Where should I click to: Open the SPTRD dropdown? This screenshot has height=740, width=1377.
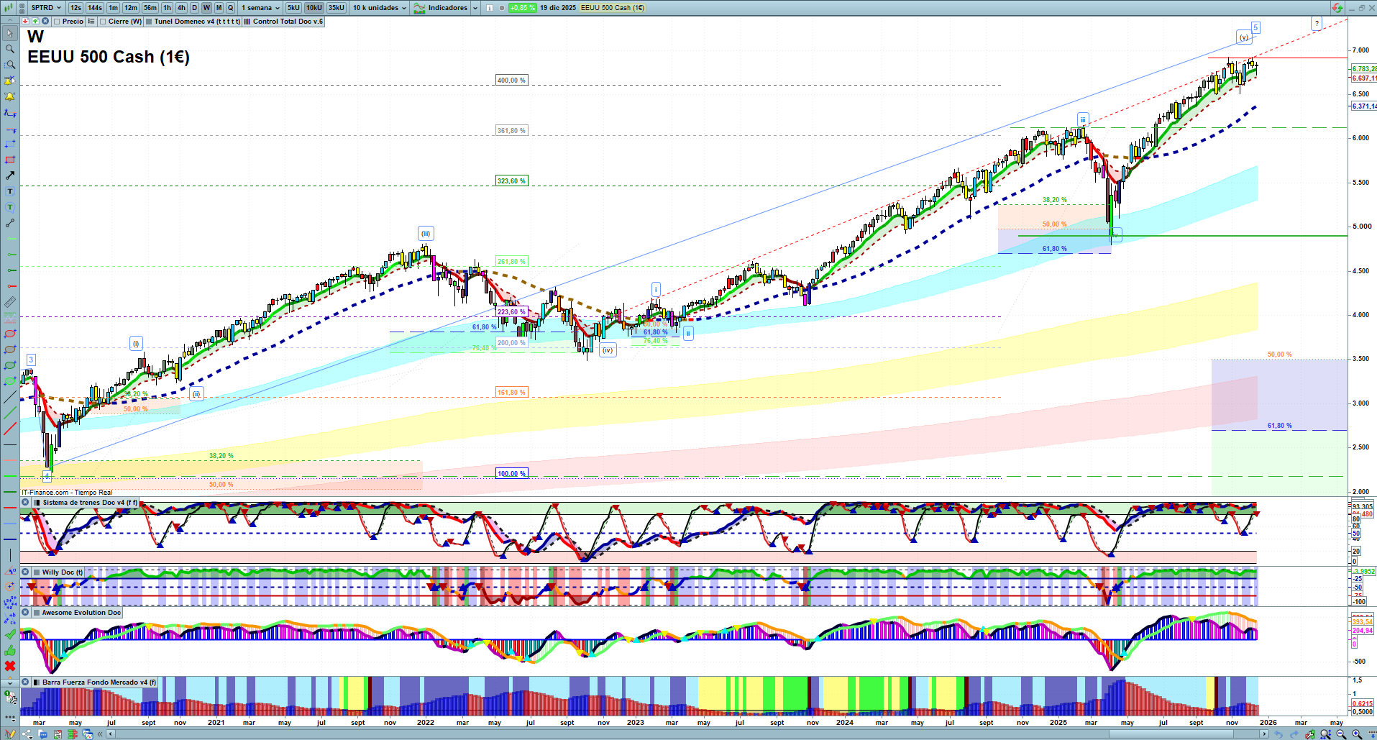click(x=45, y=8)
